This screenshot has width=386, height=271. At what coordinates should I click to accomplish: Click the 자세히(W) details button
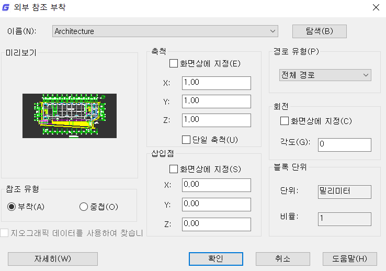pyautogui.click(x=53, y=258)
